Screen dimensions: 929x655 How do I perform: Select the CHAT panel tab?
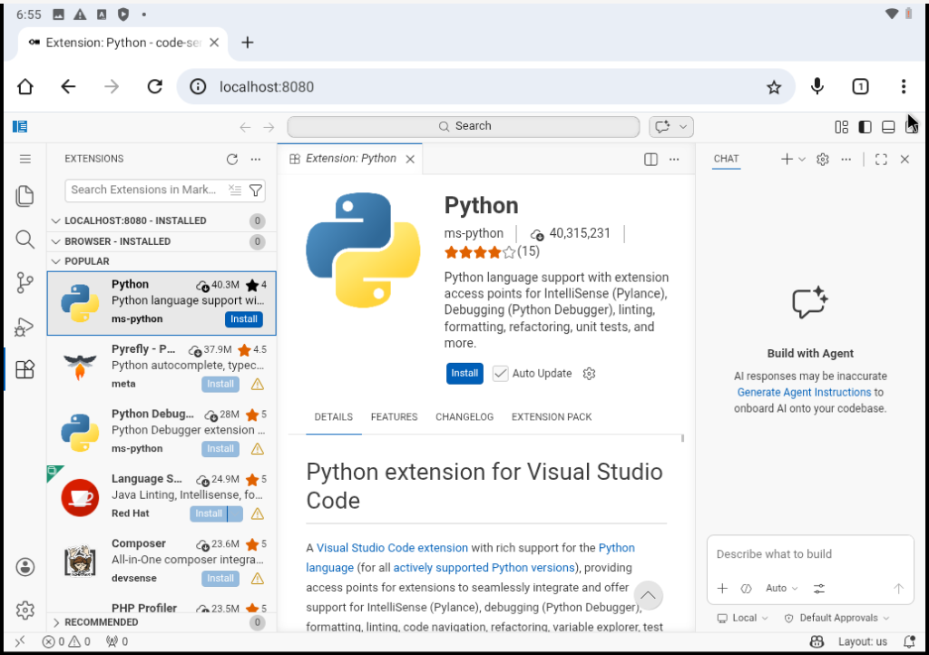coord(726,159)
